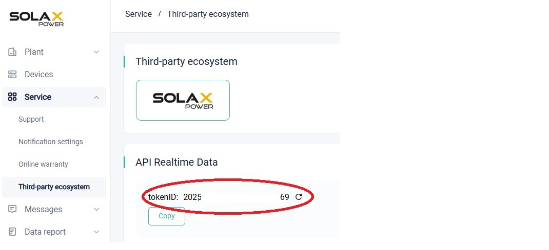This screenshot has height=250, width=549.
Task: Click the Third-party ecosystem section heading
Action: 186,61
